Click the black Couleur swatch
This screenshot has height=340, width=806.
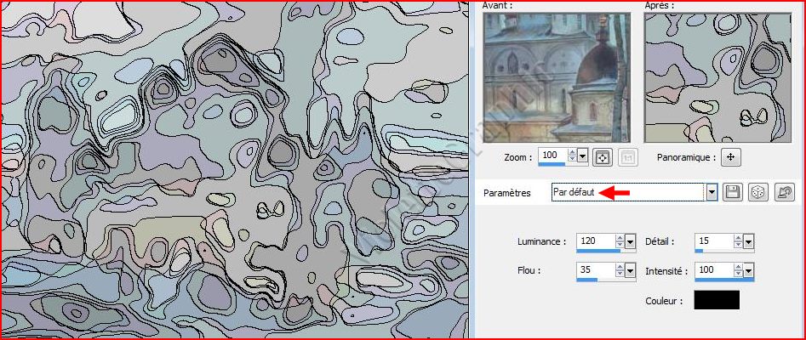click(x=717, y=300)
